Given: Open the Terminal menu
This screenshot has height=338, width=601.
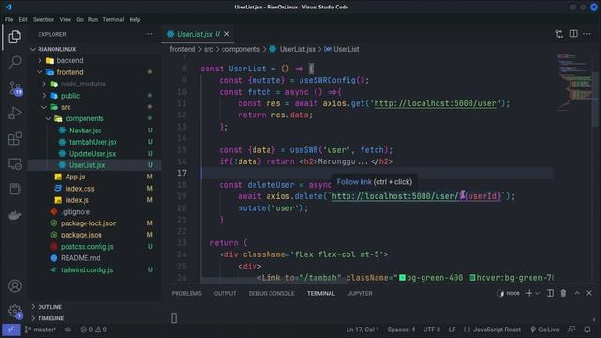Looking at the screenshot, I should (x=113, y=19).
